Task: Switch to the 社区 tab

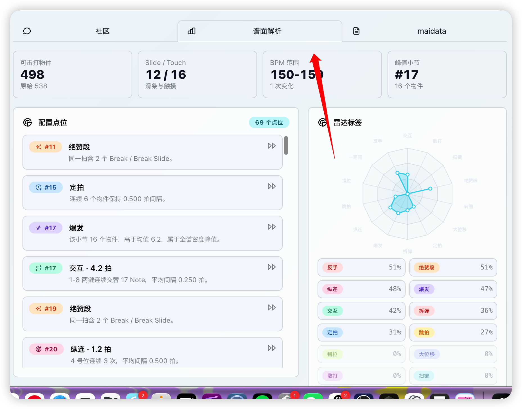Action: (95, 31)
